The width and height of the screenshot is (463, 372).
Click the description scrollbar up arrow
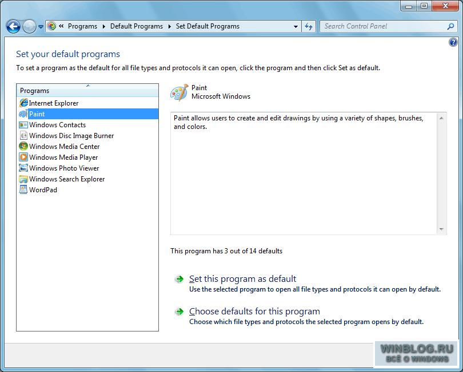(x=441, y=118)
